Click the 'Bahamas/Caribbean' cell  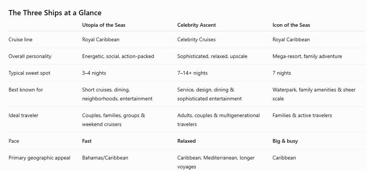click(105, 158)
